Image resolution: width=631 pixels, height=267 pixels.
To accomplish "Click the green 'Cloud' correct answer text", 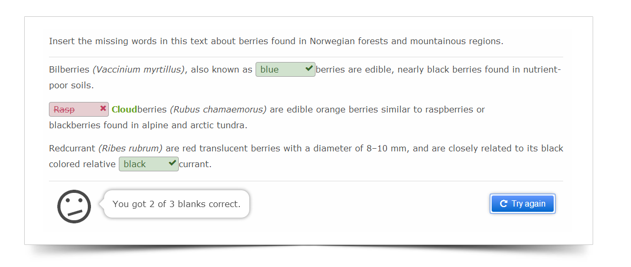I will tap(124, 109).
